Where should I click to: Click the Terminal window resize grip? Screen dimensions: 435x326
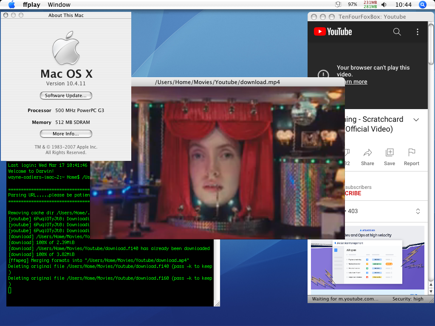(217, 304)
